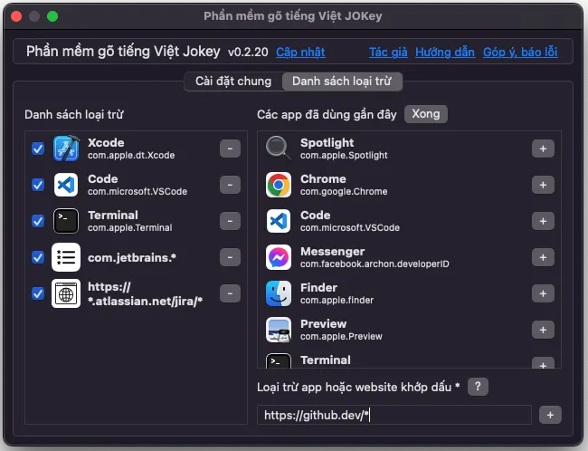Open the Góp ý, báo lỗi link

click(520, 53)
